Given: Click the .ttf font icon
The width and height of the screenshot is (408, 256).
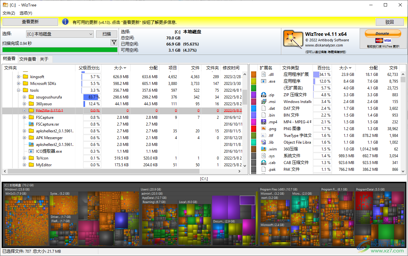Looking at the screenshot, I should point(263,135).
